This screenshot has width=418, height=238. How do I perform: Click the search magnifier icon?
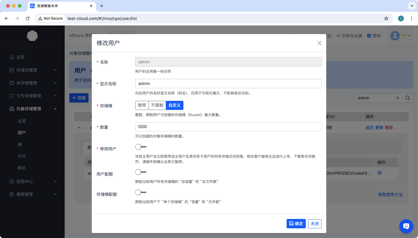tap(407, 98)
